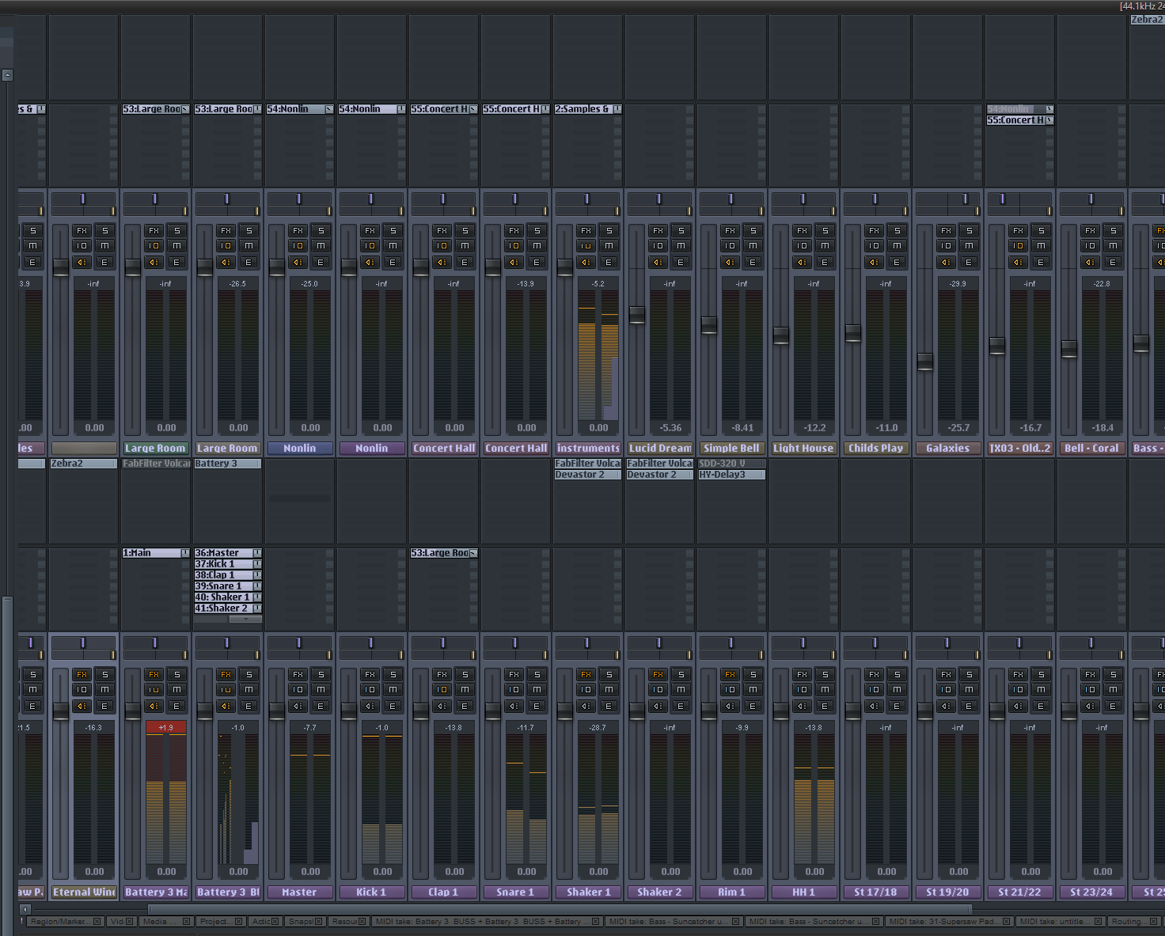Solo the Simple Bell track
The height and width of the screenshot is (936, 1165).
tap(753, 230)
